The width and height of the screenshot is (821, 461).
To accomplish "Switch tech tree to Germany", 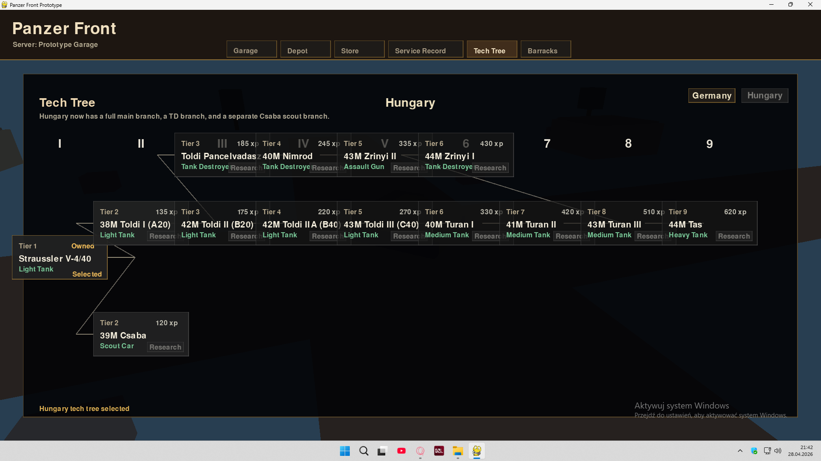I will coord(712,96).
